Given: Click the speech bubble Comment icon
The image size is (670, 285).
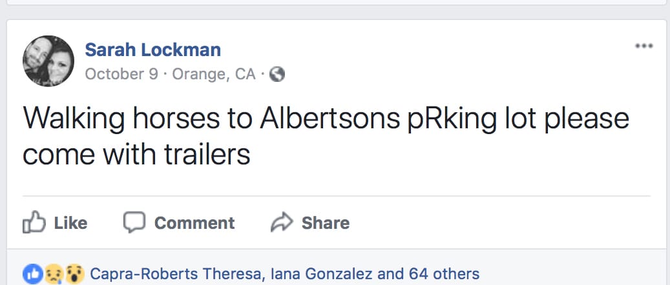Looking at the screenshot, I should pos(134,223).
